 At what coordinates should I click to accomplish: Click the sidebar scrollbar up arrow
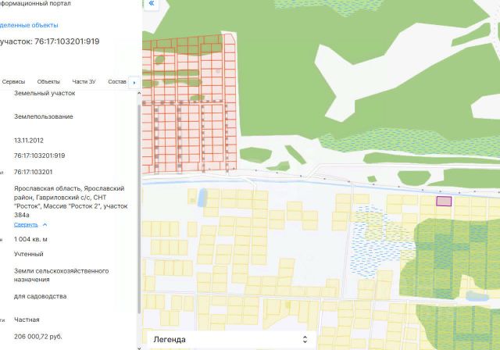[139, 94]
